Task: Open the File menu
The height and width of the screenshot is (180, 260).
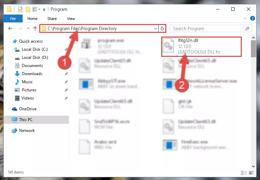Action: tap(13, 19)
